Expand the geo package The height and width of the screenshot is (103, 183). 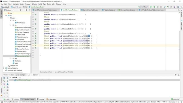coord(11,58)
